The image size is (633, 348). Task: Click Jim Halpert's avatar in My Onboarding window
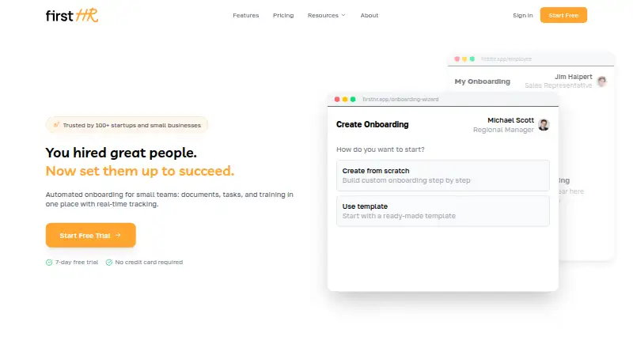point(602,81)
